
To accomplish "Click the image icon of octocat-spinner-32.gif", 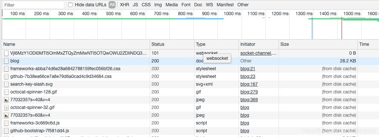I will tap(6, 107).
